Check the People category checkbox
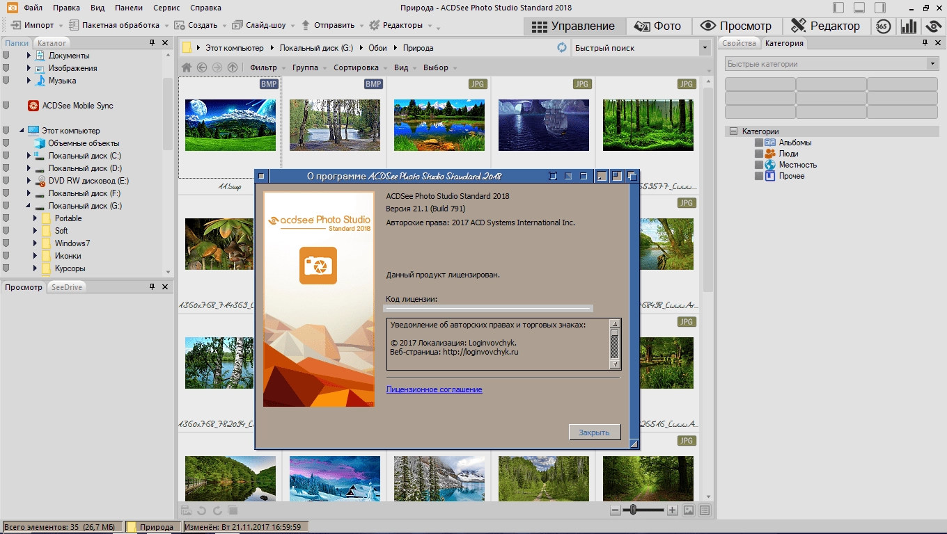 tap(759, 154)
